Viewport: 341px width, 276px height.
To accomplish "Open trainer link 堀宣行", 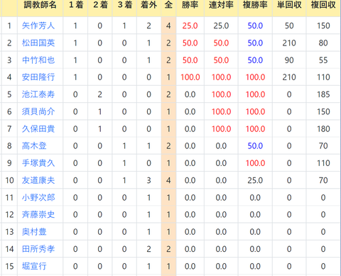I will [34, 266].
